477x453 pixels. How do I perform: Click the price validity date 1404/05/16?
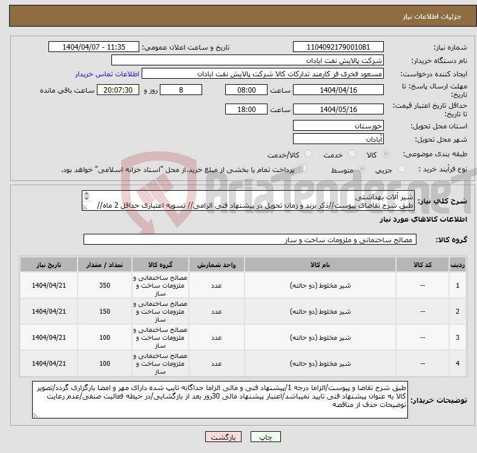pos(338,109)
